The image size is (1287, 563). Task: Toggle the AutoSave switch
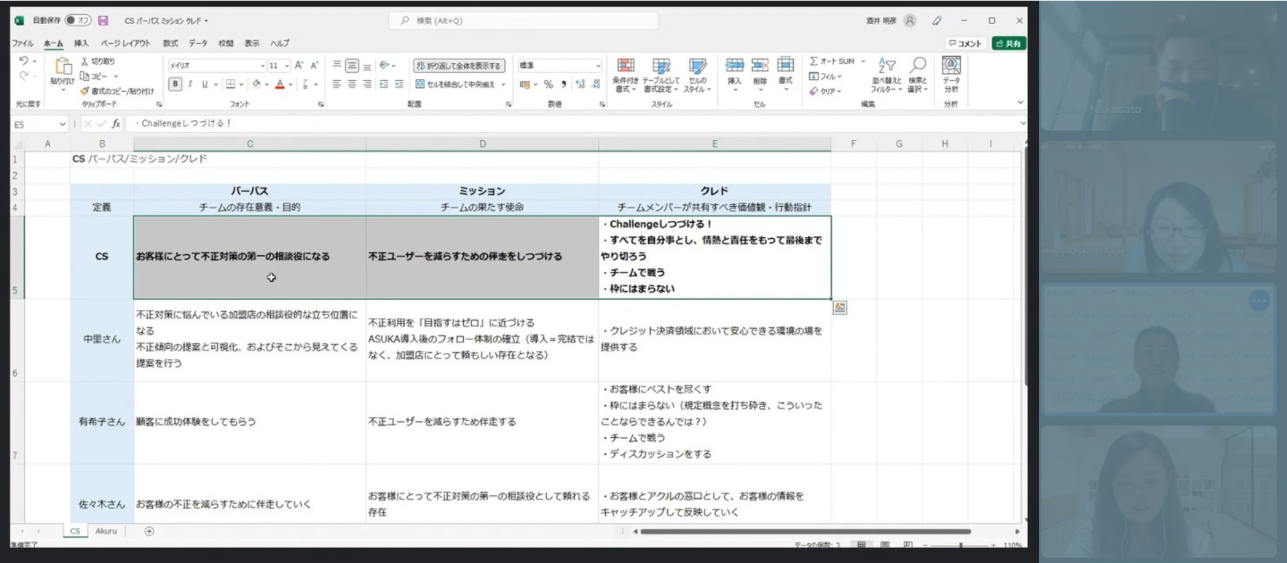point(78,20)
